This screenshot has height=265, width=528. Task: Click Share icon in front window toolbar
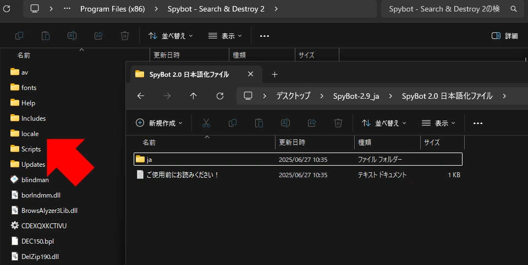312,123
